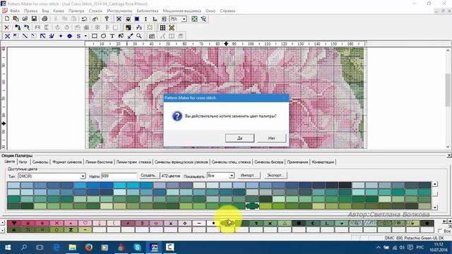Select the full cross stitch tool
452x254 pixels.
[7, 36]
